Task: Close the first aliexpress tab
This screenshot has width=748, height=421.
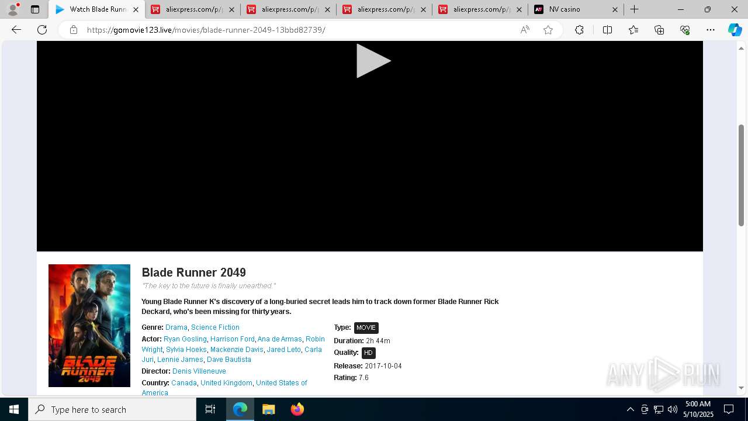Action: click(231, 9)
